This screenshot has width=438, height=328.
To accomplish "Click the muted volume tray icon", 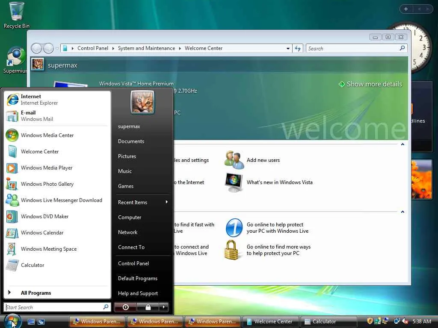I will (405, 321).
